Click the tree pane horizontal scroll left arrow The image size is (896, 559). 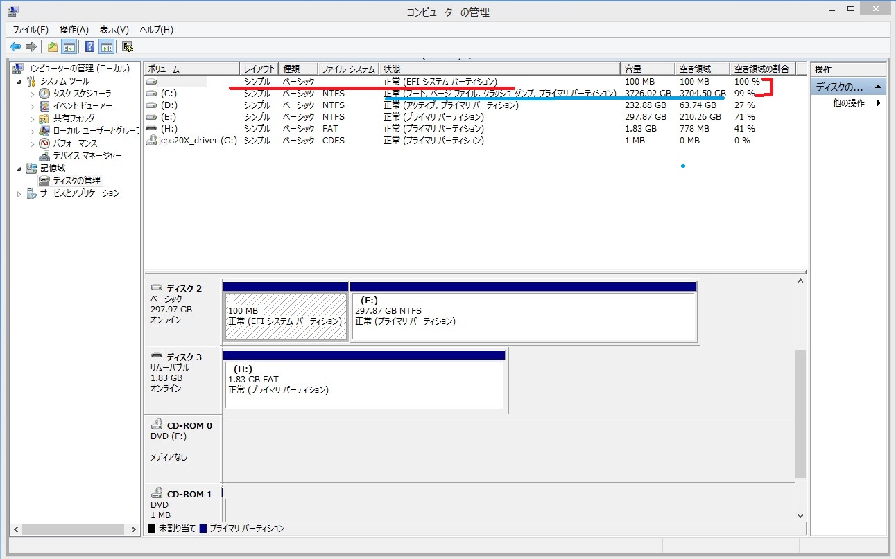(x=16, y=529)
